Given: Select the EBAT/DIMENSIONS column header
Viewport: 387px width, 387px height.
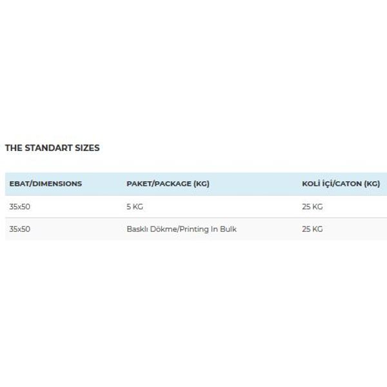Looking at the screenshot, I should (x=46, y=184).
